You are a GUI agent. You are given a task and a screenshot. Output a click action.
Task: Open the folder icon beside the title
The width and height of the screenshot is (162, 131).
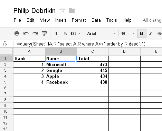tap(72, 10)
